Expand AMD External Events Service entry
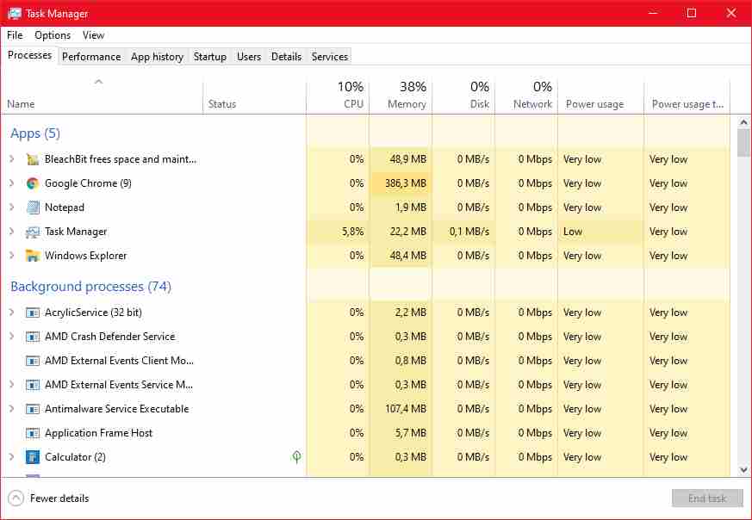Viewport: 752px width, 520px height. (12, 384)
